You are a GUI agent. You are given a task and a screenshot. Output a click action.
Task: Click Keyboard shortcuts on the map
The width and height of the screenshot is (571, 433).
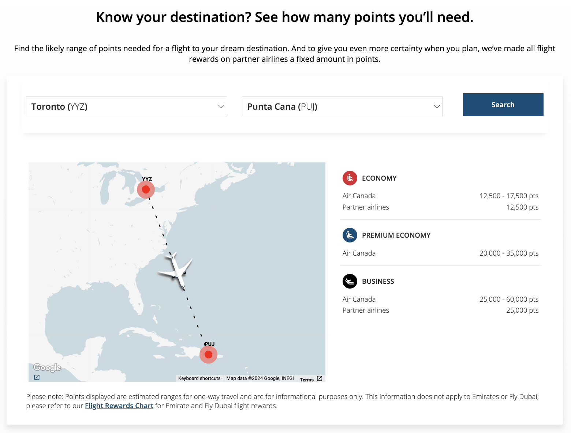tap(199, 379)
